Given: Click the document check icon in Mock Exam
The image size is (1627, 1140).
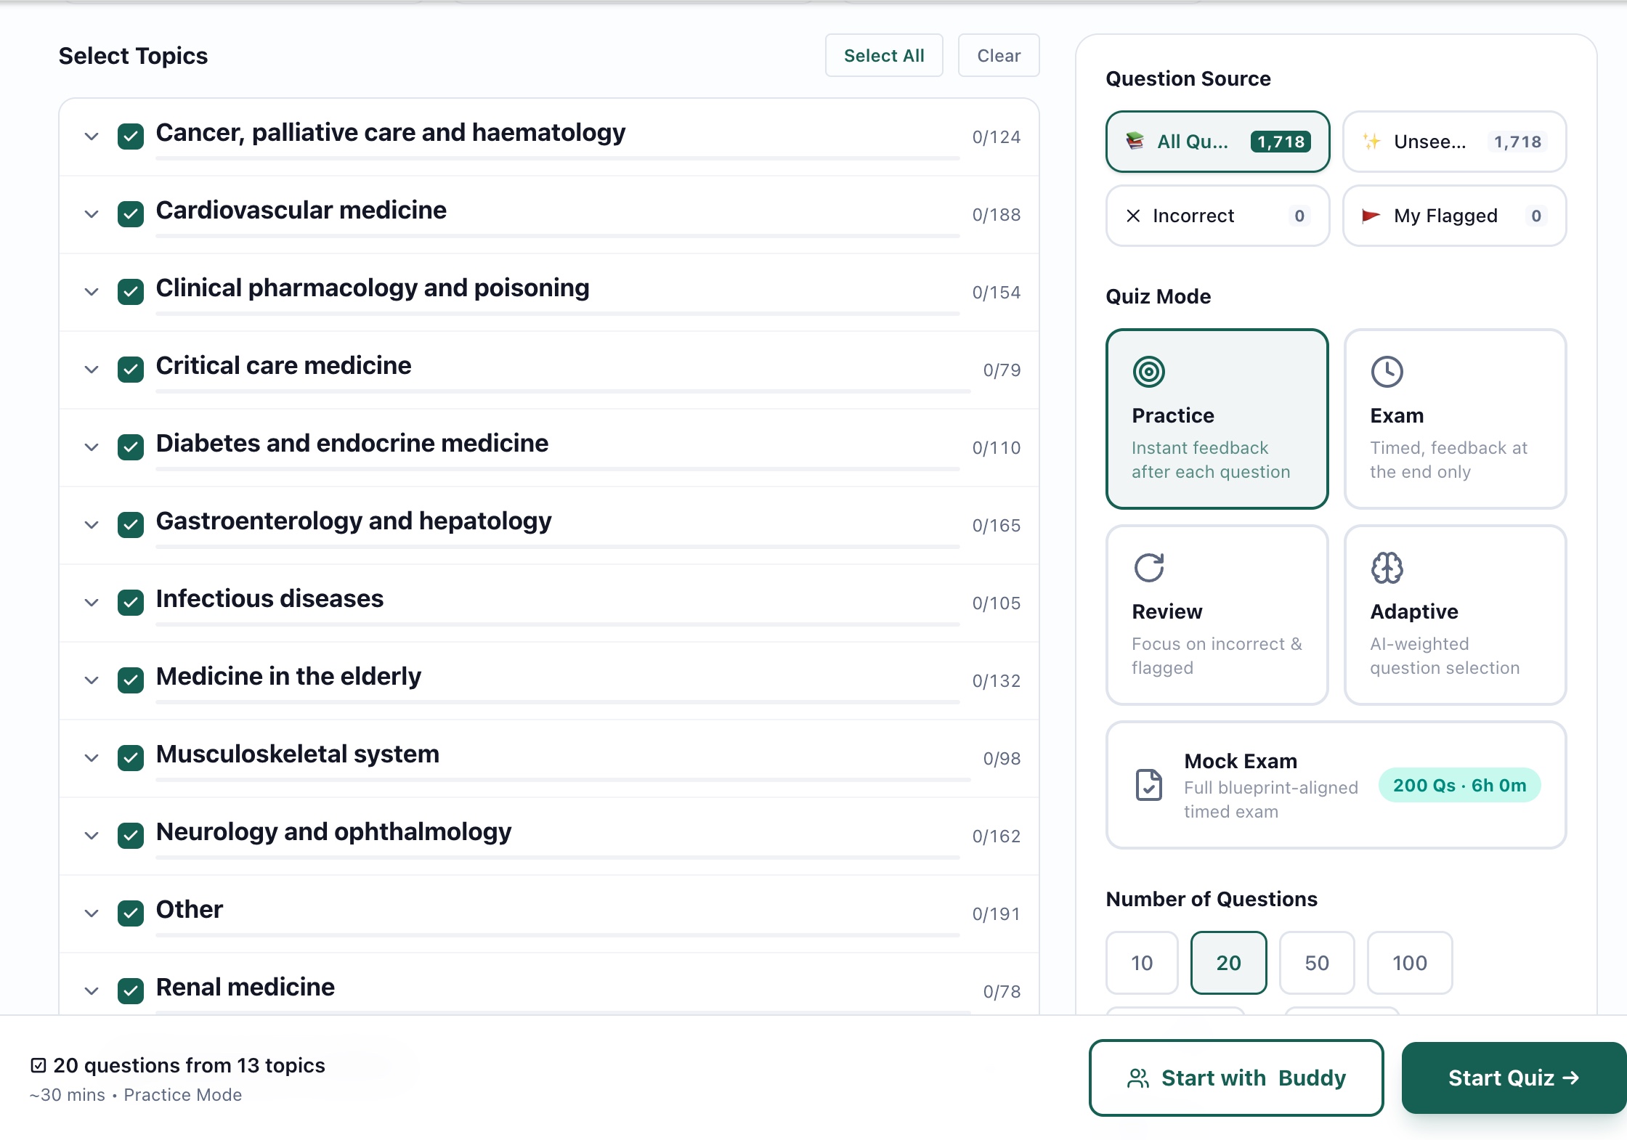Looking at the screenshot, I should click(x=1149, y=785).
